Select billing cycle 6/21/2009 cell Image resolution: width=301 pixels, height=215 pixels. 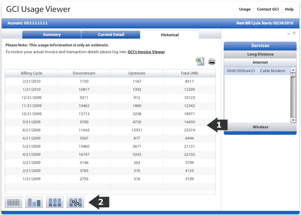point(31,138)
